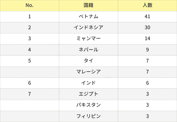Click the パキスタン cell
This screenshot has width=177, height=122.
tap(88, 105)
